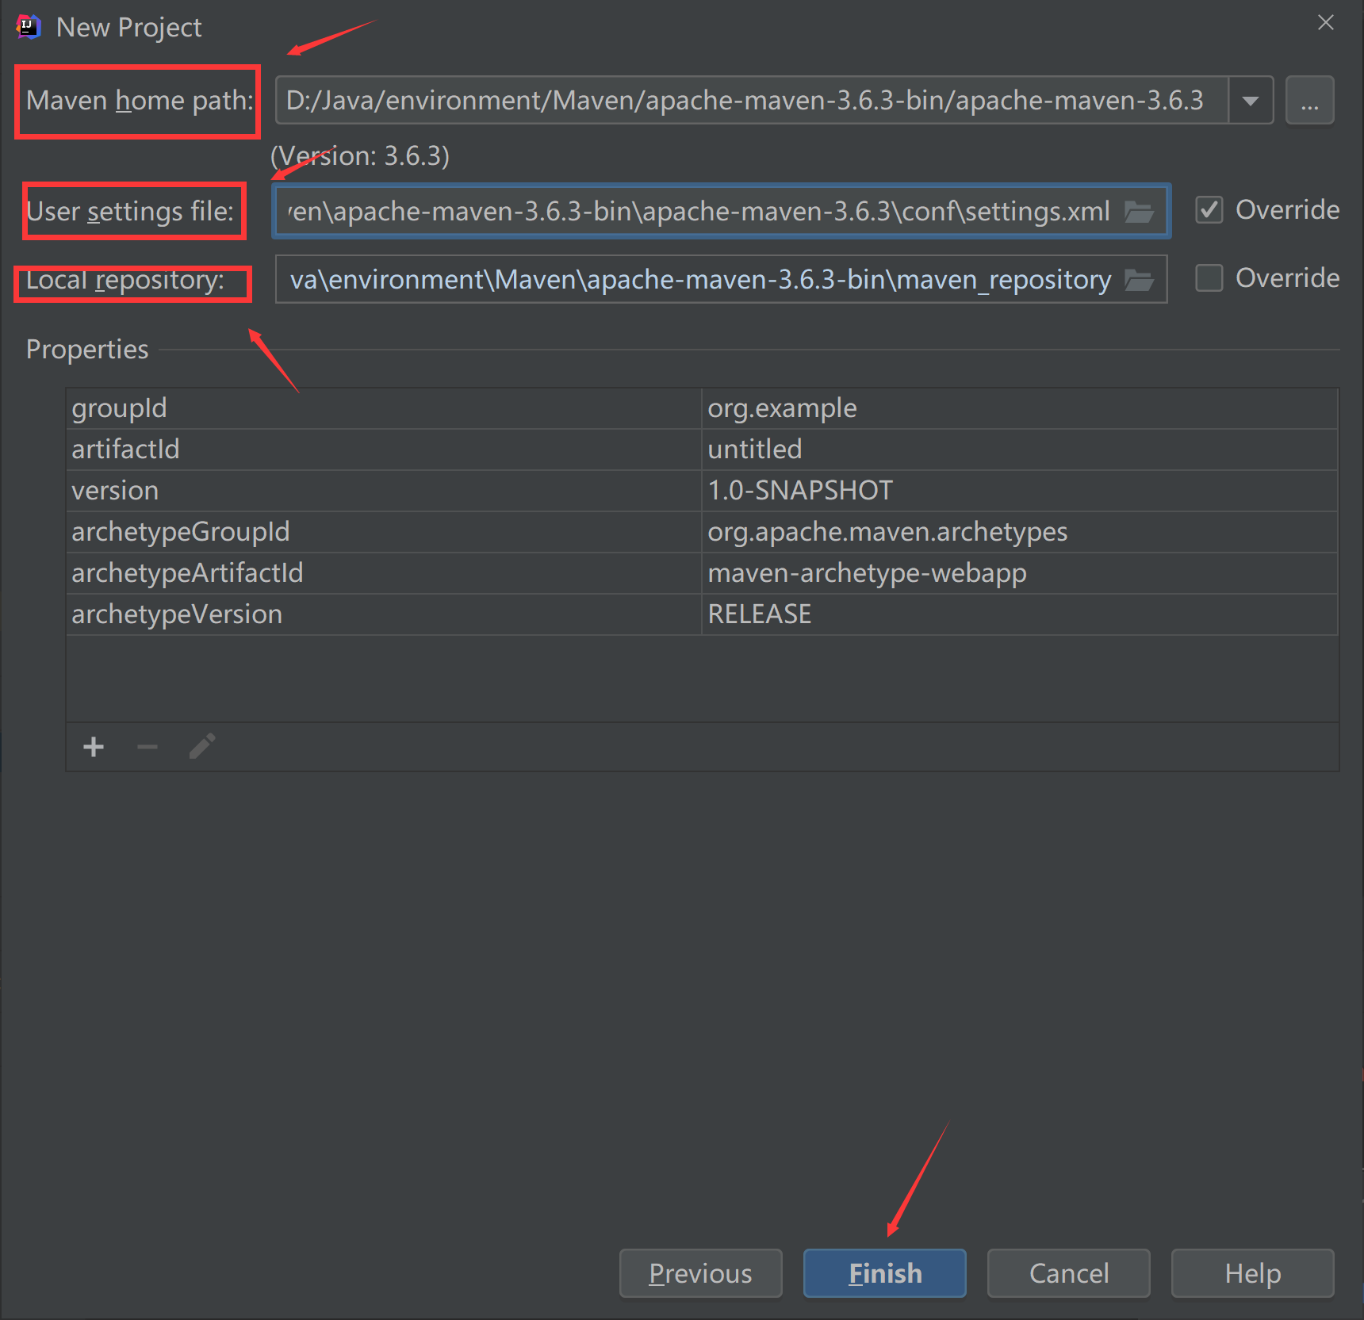Click the 1.0-SNAPSHOT value cell

tap(1020, 491)
